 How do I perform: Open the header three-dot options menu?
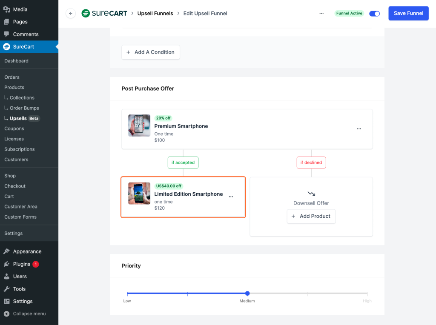click(x=321, y=14)
